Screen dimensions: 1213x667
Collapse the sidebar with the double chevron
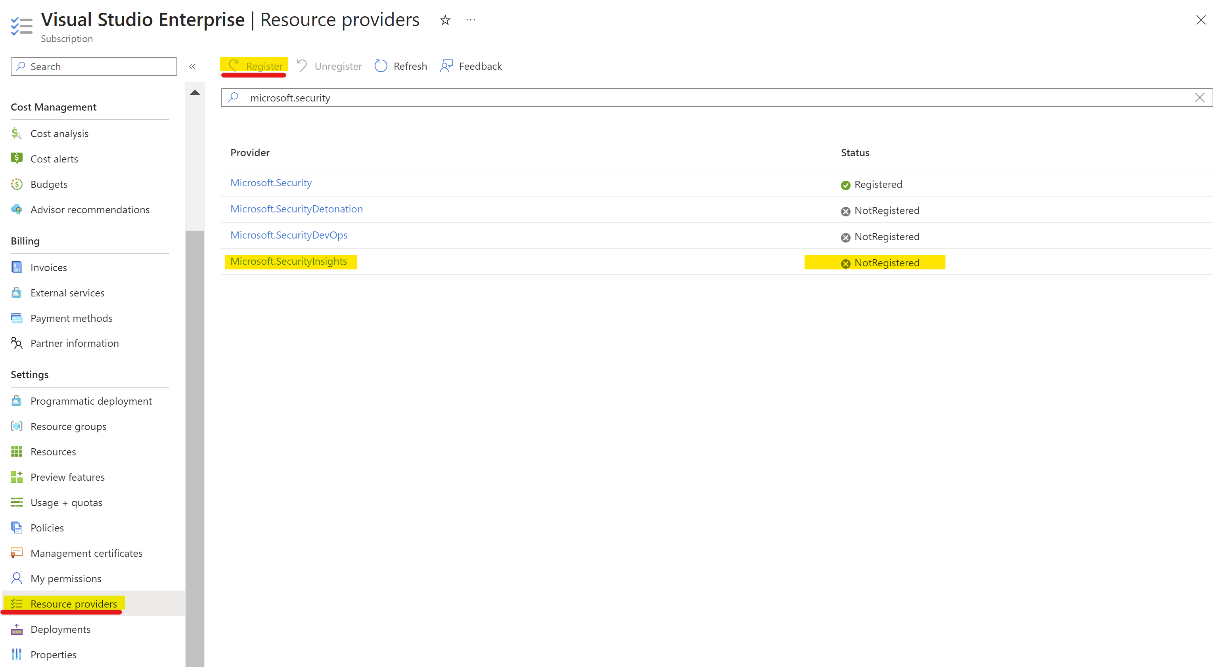[192, 66]
